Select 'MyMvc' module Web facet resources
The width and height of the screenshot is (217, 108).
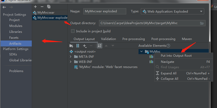pyautogui.click(x=106, y=67)
